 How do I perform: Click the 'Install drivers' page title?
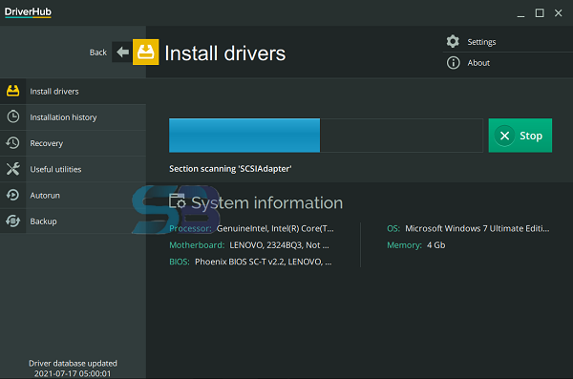point(225,53)
